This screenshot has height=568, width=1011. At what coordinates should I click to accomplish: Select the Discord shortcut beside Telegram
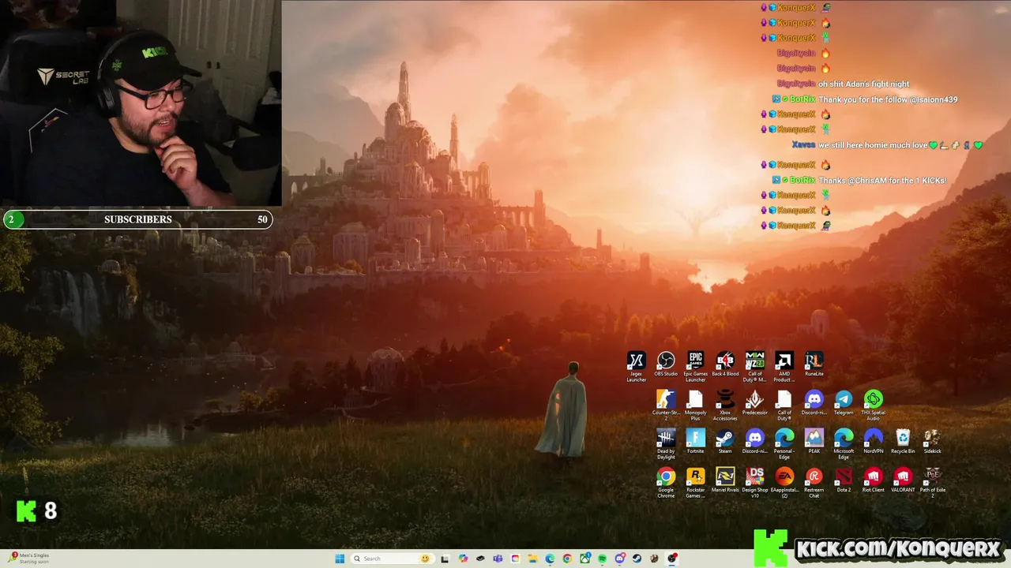[814, 403]
